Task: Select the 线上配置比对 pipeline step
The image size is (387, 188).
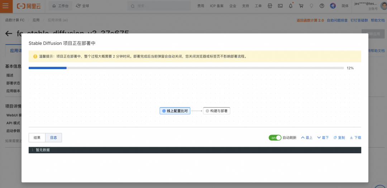Action: coord(175,111)
